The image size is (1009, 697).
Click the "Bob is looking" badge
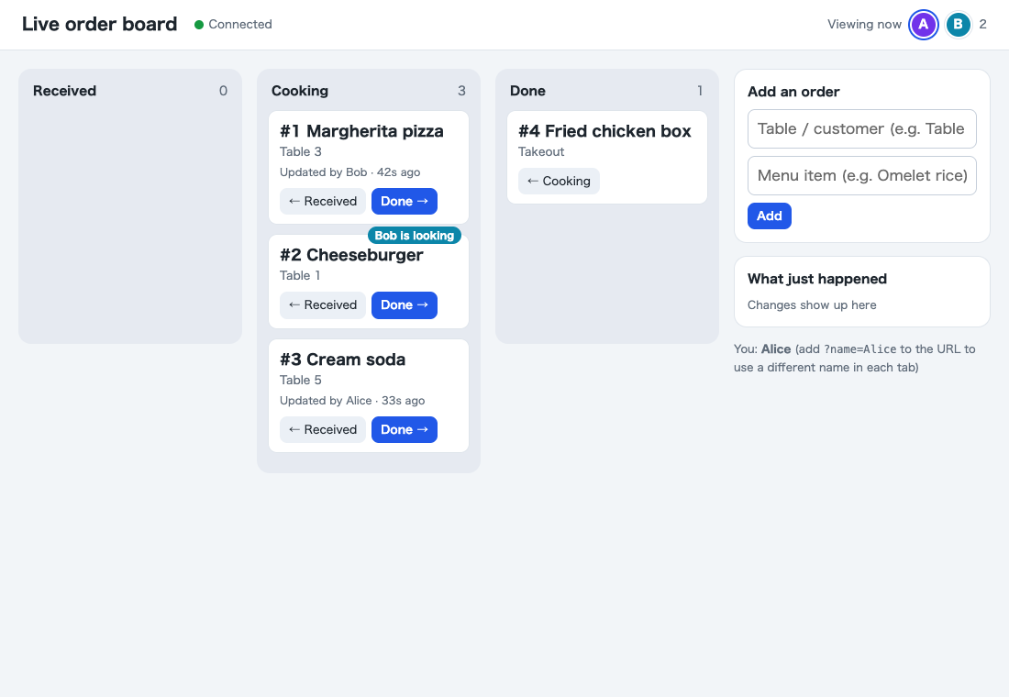[415, 236]
